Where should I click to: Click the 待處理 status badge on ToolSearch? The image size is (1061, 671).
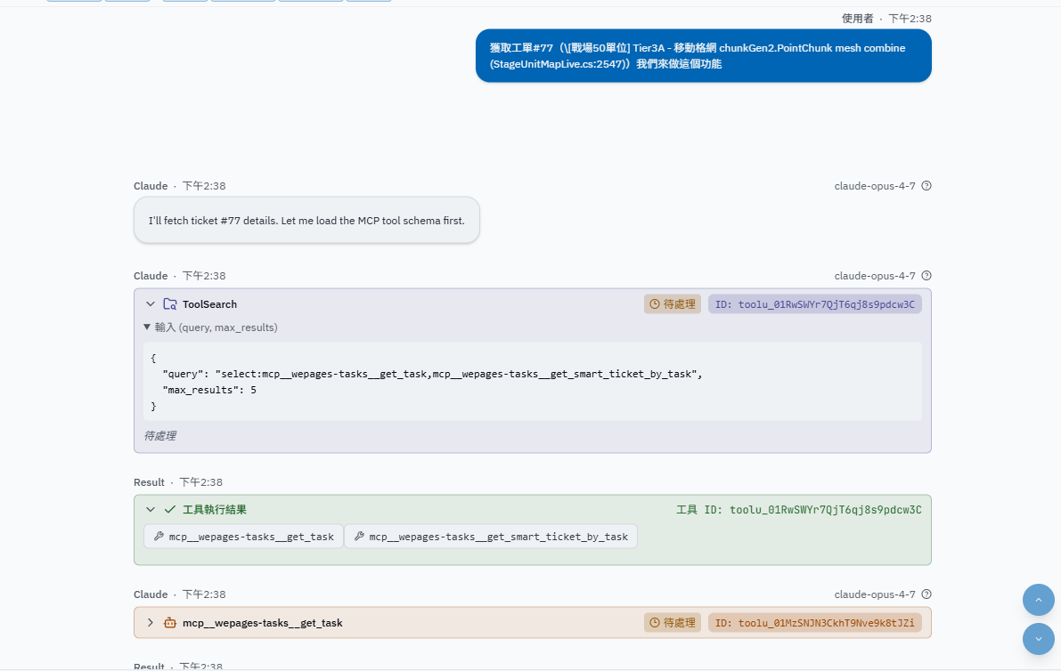coord(672,304)
